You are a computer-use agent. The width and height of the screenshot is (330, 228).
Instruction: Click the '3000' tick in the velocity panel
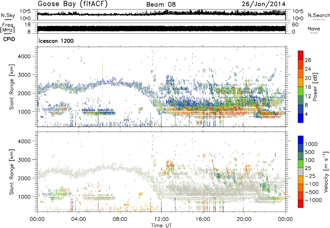point(24,160)
